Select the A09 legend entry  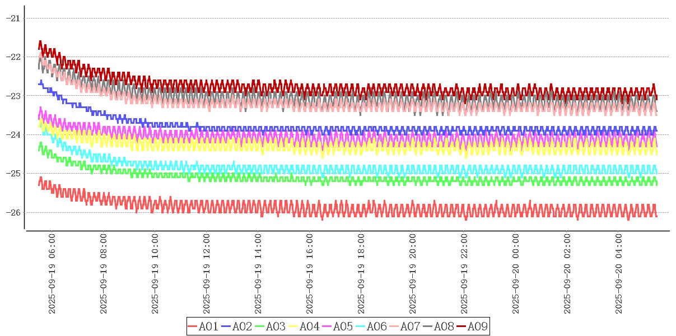pos(472,326)
